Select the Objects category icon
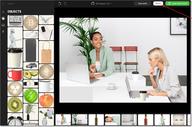The width and height of the screenshot is (192, 127). click(x=3, y=18)
